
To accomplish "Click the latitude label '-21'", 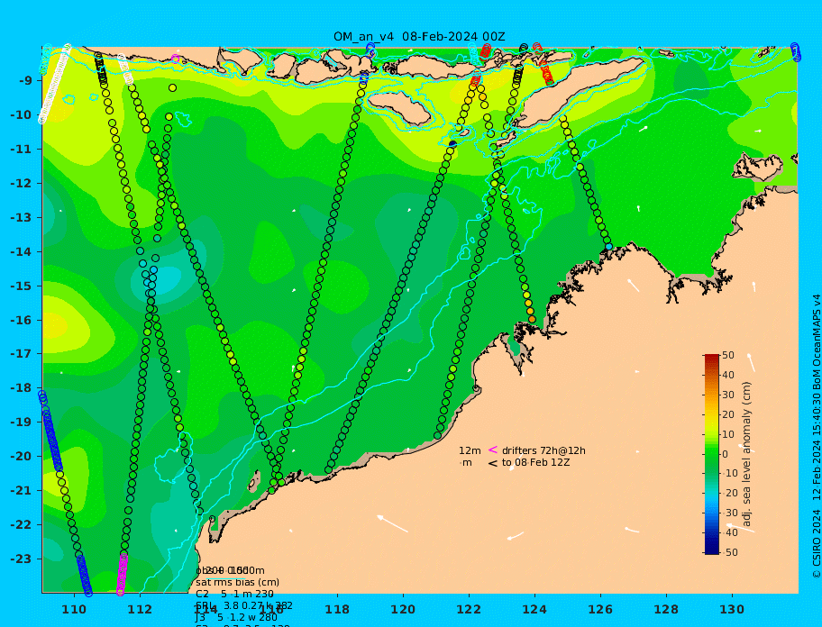I will pyautogui.click(x=22, y=490).
